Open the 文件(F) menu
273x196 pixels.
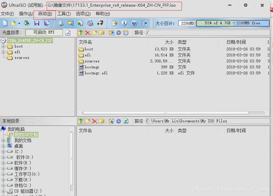(7, 14)
